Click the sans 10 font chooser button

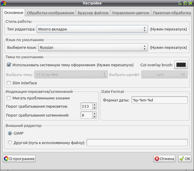[x=165, y=75]
